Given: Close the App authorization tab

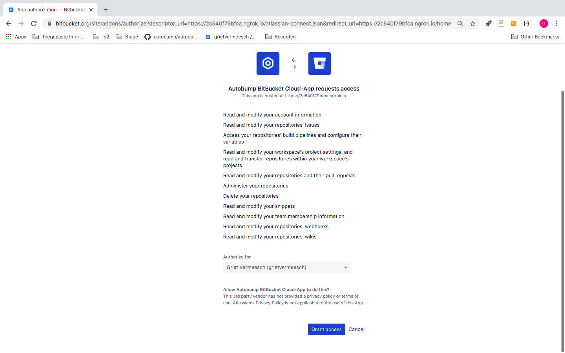Looking at the screenshot, I should pyautogui.click(x=91, y=10).
